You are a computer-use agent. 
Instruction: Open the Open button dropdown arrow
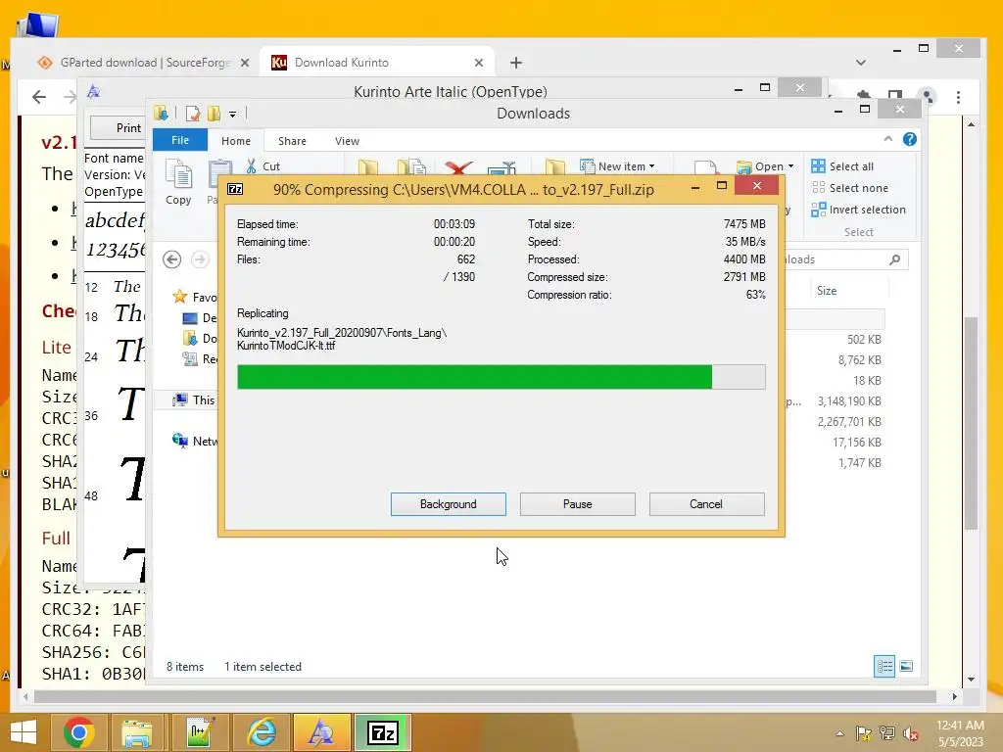(x=790, y=166)
